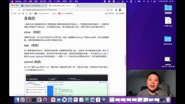185x104 pixels.
Task: Open QuickTime Player from the Dock
Action: click(104, 100)
